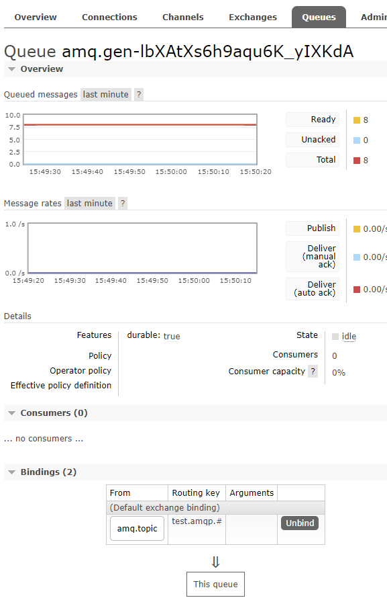
Task: Click the blue Unacked legend square
Action: pyautogui.click(x=357, y=140)
